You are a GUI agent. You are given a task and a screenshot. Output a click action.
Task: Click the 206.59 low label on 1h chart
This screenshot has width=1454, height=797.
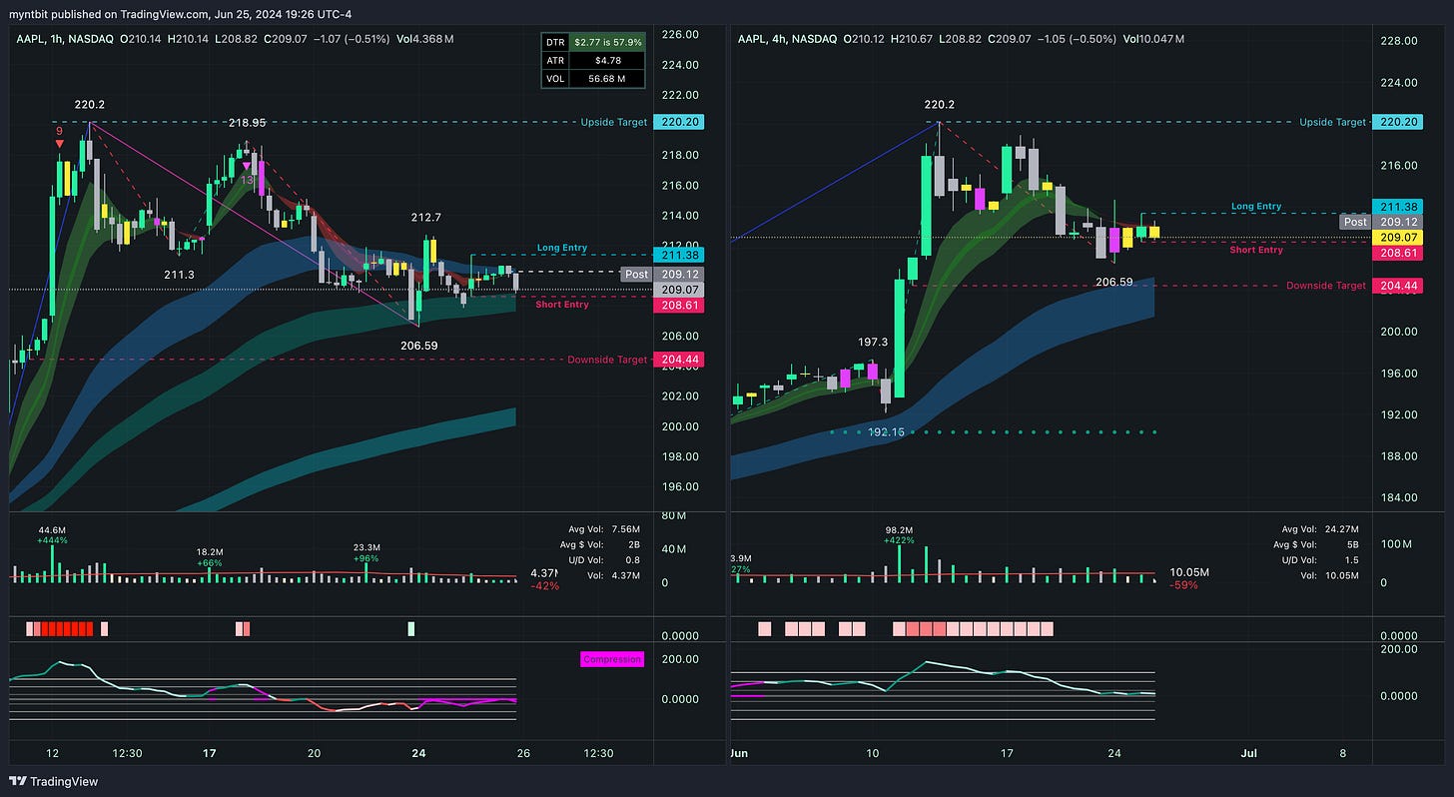(418, 346)
